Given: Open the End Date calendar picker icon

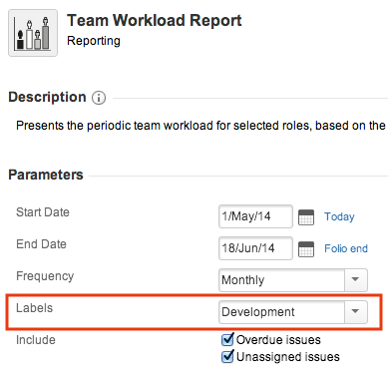Looking at the screenshot, I should pos(306,249).
